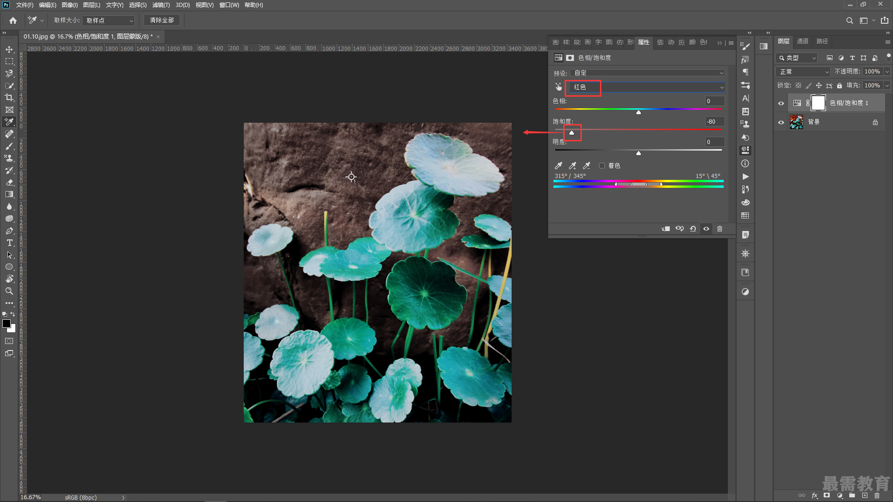Toggle lock position of layer
Image resolution: width=893 pixels, height=502 pixels.
pyautogui.click(x=819, y=86)
